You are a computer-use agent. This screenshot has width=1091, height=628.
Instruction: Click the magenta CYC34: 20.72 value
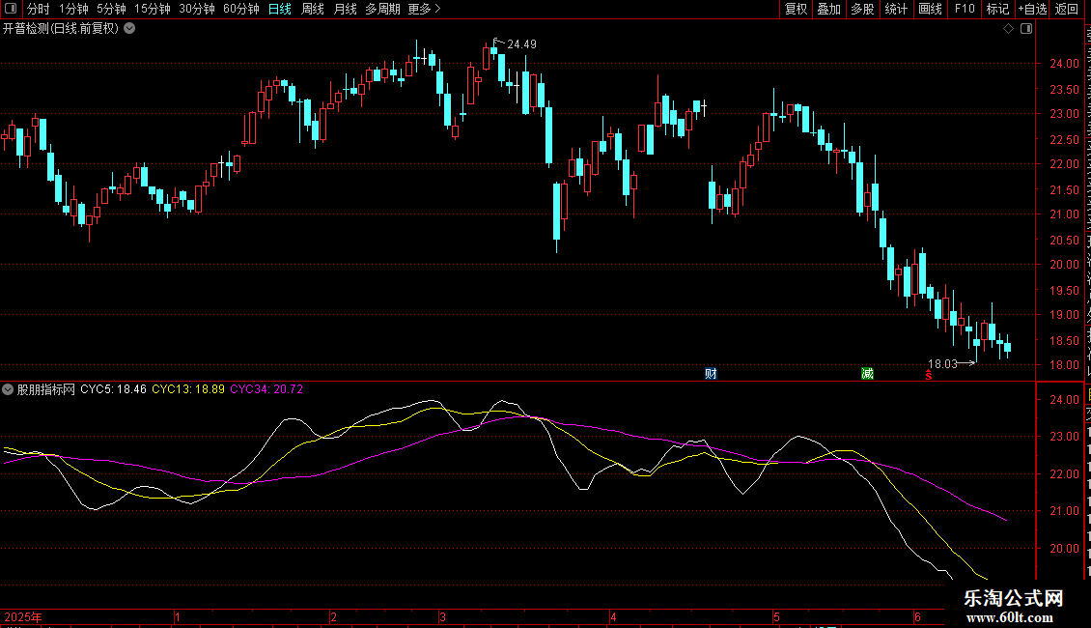[x=266, y=390]
